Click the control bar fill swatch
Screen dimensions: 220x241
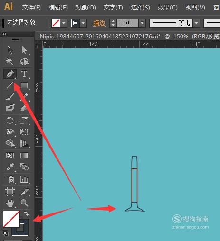56,23
